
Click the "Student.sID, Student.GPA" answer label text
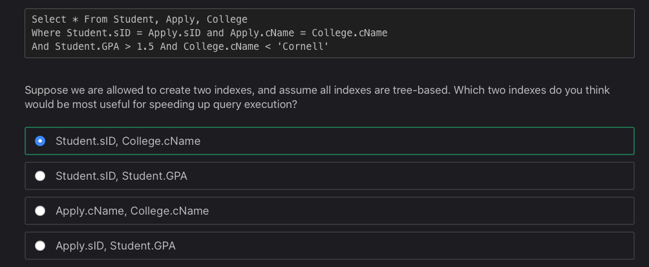pos(121,176)
